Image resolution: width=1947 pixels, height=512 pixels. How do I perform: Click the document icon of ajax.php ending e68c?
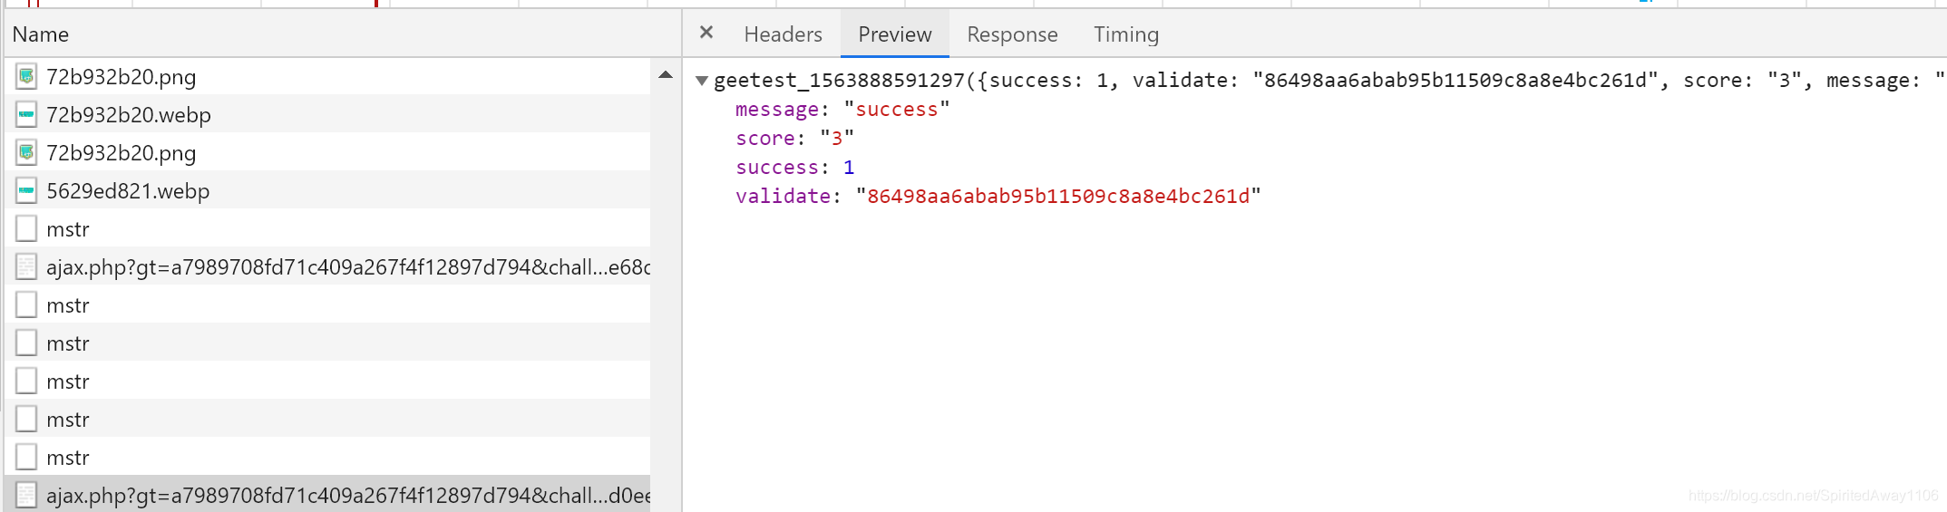coord(26,266)
